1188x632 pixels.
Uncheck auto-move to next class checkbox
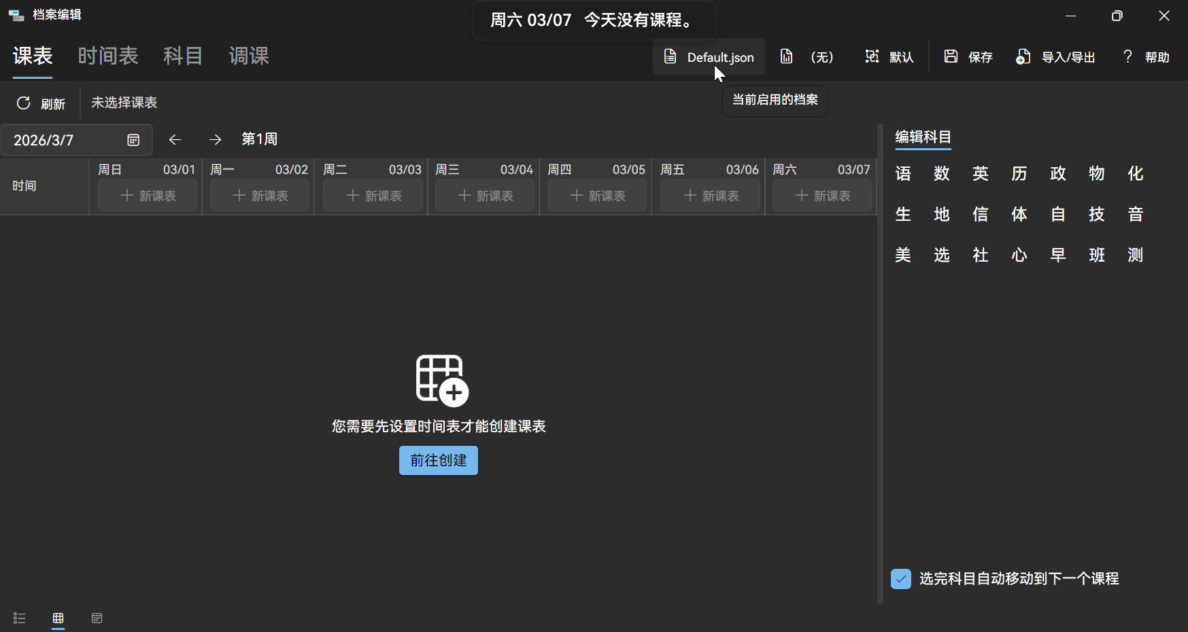coord(901,579)
